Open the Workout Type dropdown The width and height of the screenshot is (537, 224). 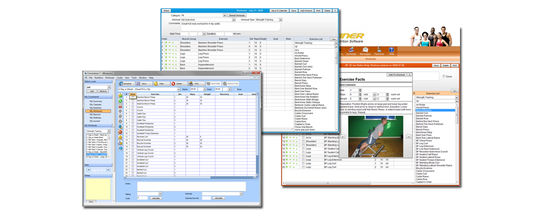coord(281,20)
